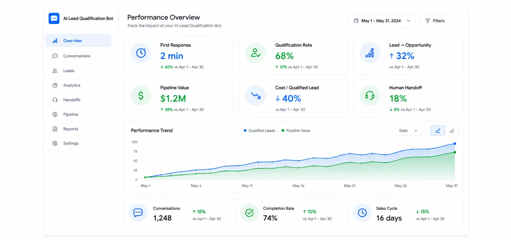Navigate to Analytics section
This screenshot has width=511, height=240.
[78, 85]
